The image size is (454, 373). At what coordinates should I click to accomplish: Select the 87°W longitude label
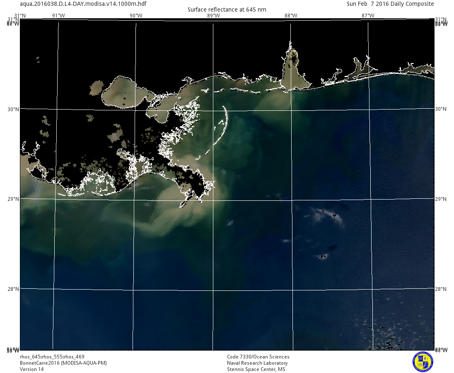[368, 16]
